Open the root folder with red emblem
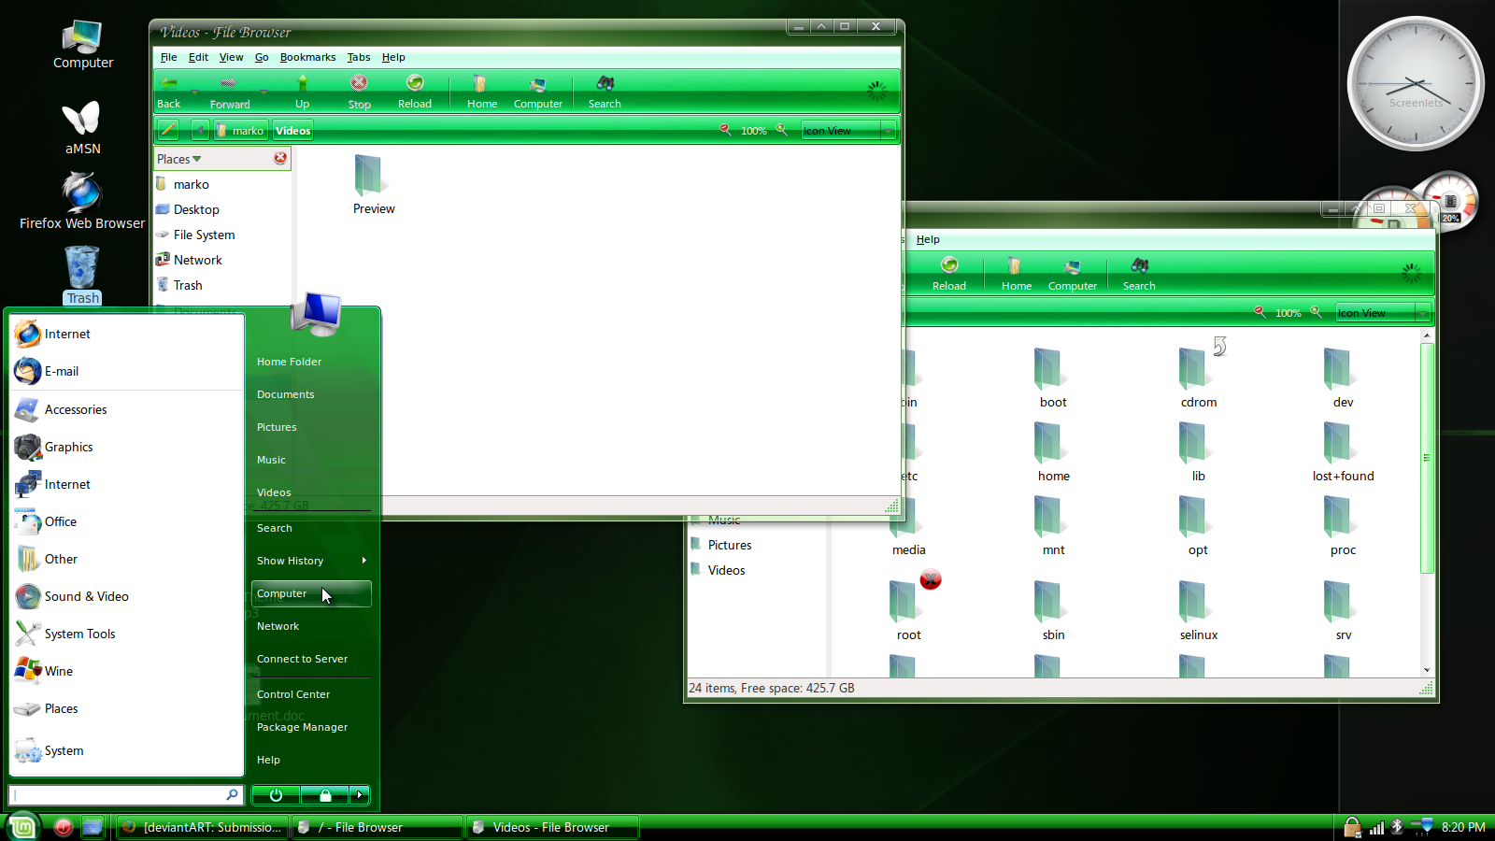The width and height of the screenshot is (1495, 841). 909,607
